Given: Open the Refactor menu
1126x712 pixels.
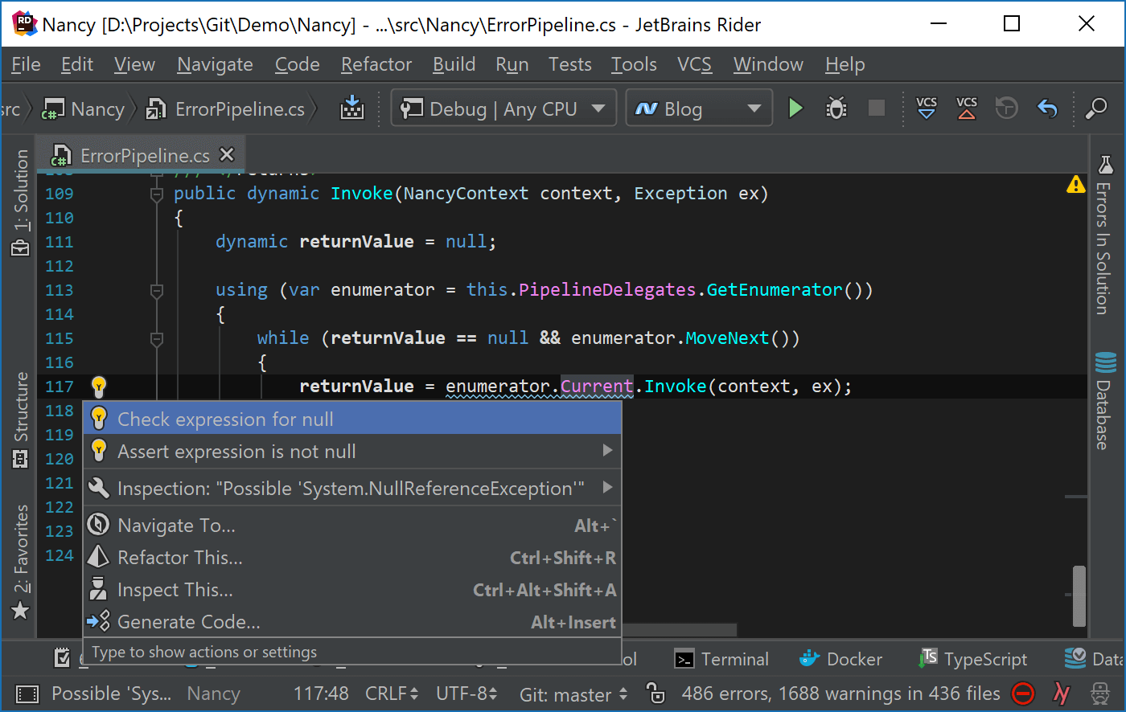Looking at the screenshot, I should [x=376, y=64].
